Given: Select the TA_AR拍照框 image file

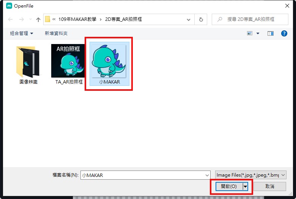Looking at the screenshot, I should point(69,64).
